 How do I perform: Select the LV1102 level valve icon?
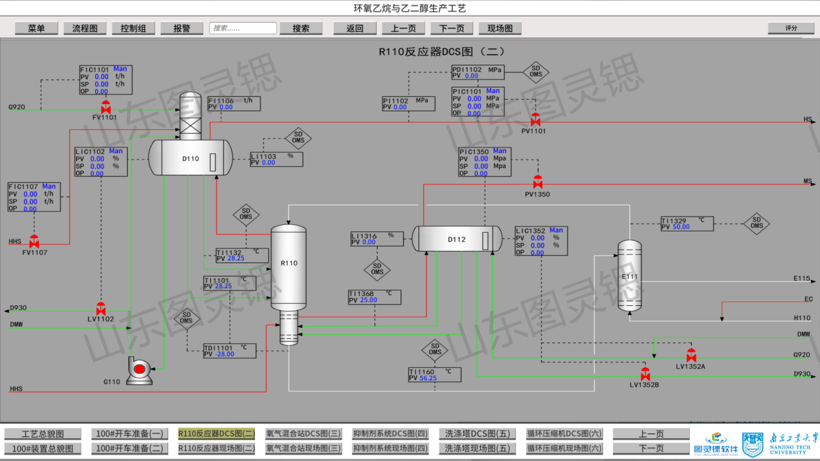(x=101, y=308)
